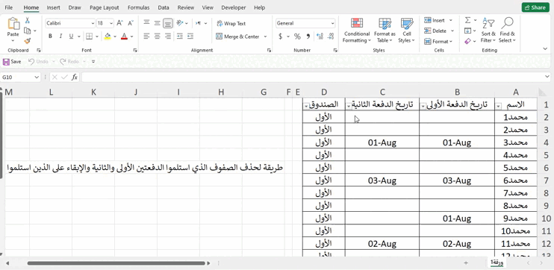The height and width of the screenshot is (270, 554).
Task: Click the Format Painter brush icon
Action: (x=28, y=41)
